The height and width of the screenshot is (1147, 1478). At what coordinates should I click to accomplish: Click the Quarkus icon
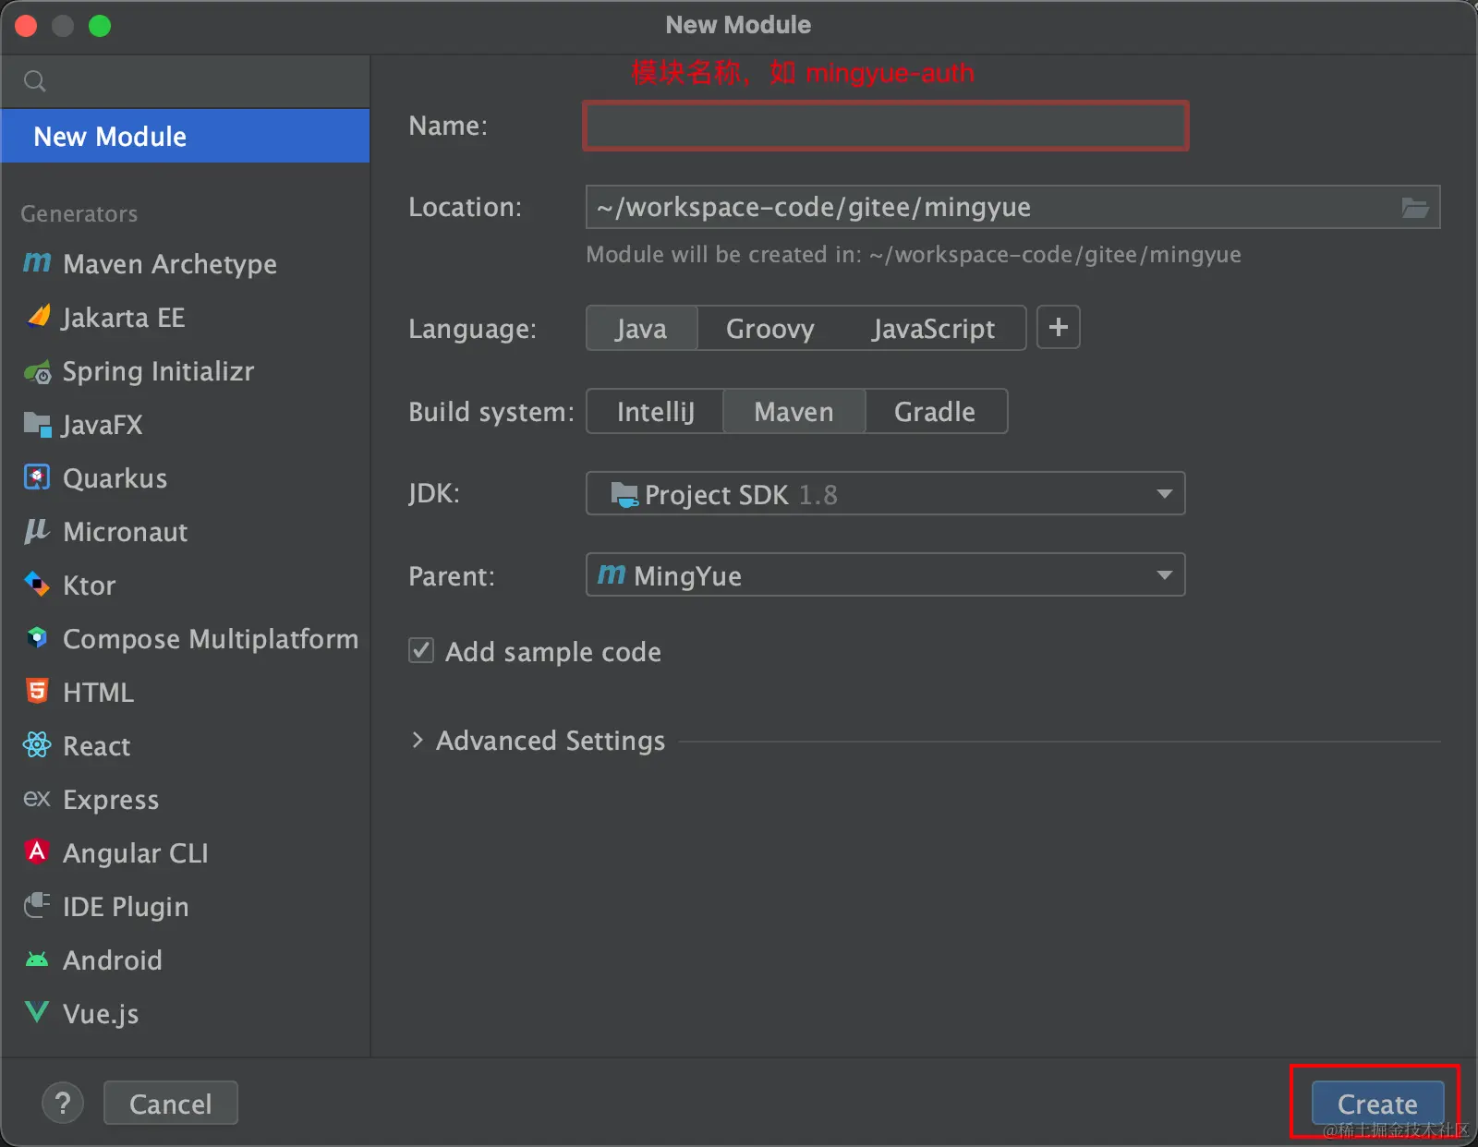(x=37, y=477)
